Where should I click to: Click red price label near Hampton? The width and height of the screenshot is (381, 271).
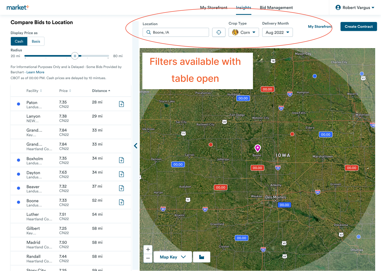[267, 89]
